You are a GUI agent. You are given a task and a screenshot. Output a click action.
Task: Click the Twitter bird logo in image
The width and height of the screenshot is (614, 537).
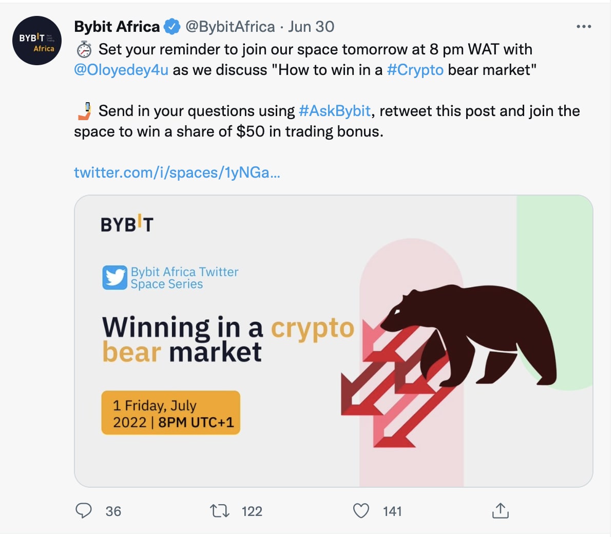[114, 278]
